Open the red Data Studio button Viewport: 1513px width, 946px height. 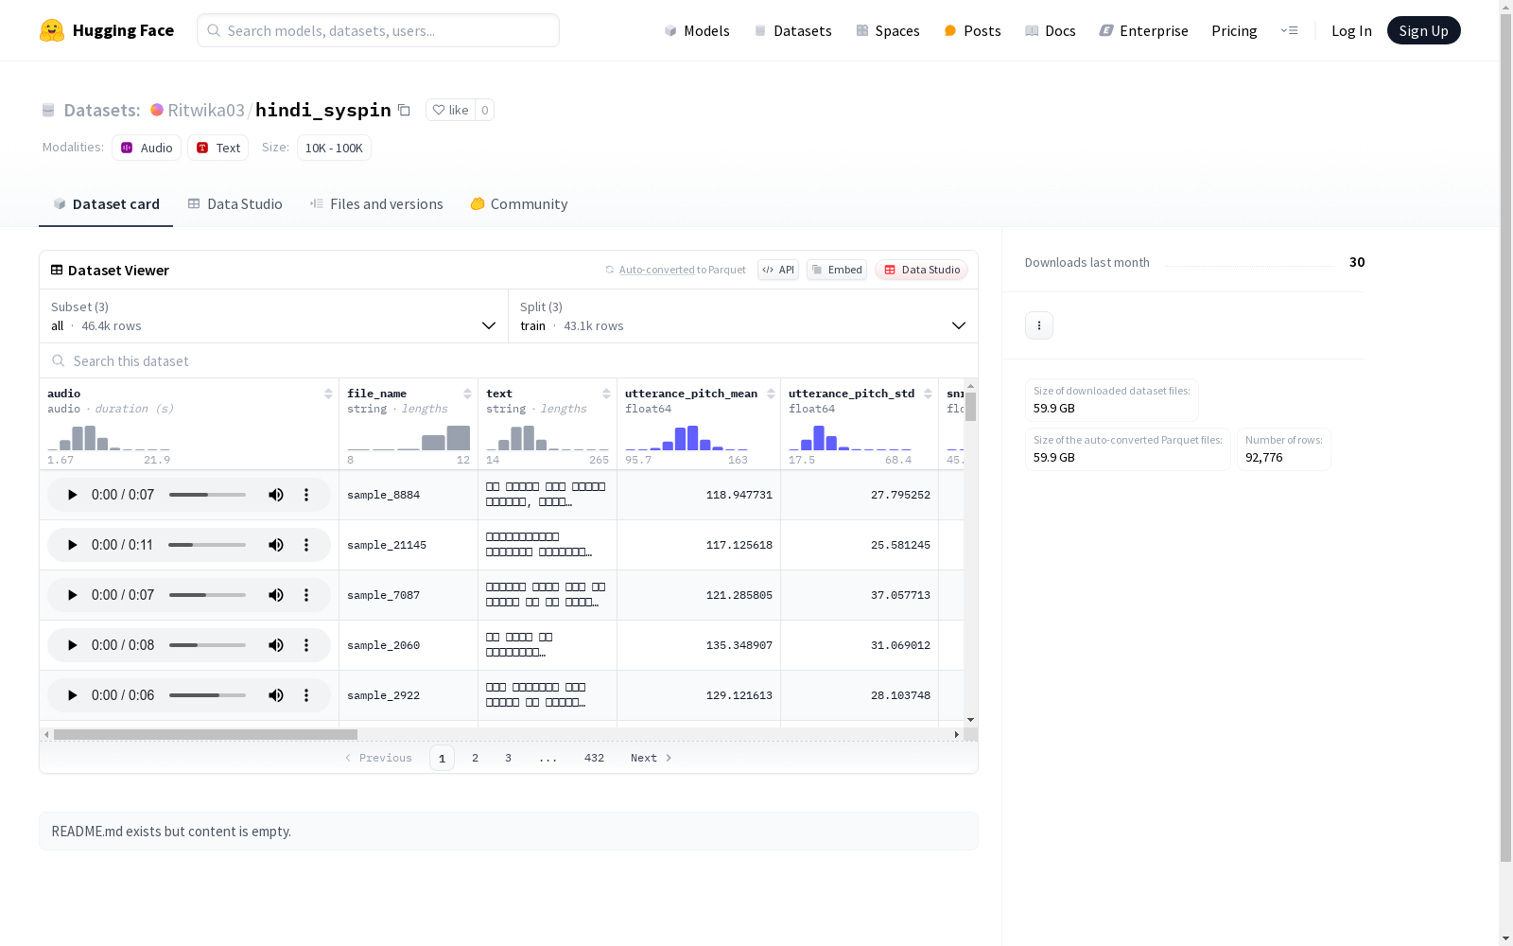[x=921, y=270]
